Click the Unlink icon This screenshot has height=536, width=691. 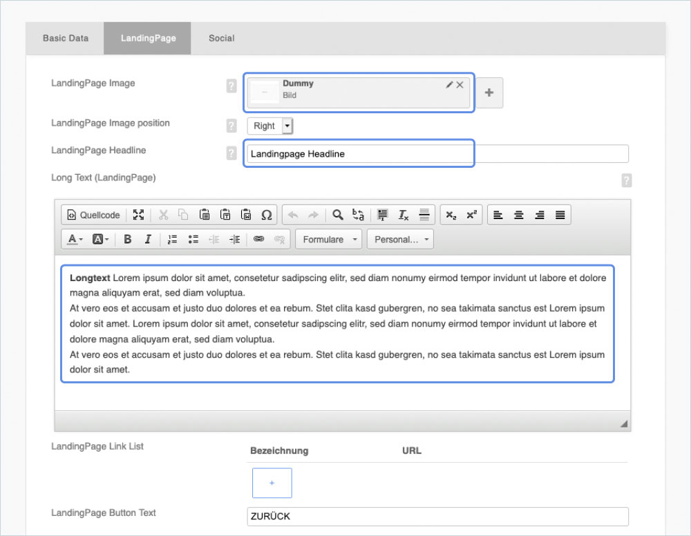(279, 239)
